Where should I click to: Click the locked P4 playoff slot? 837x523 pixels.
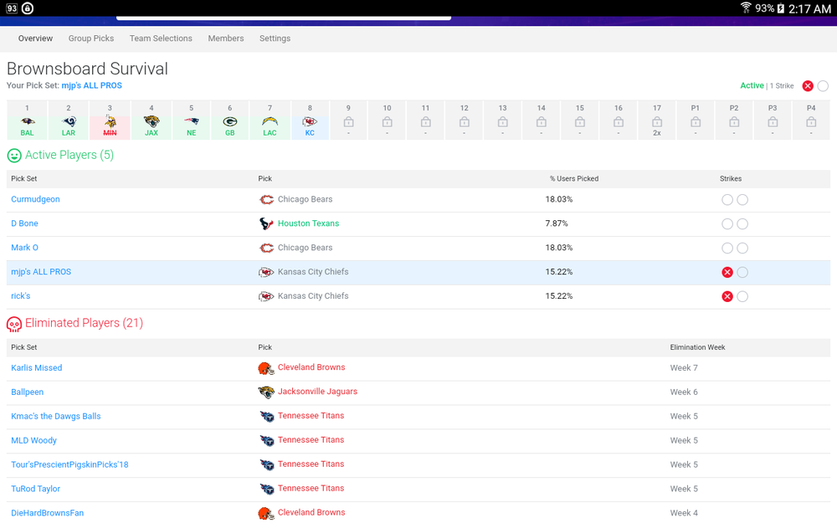(811, 120)
